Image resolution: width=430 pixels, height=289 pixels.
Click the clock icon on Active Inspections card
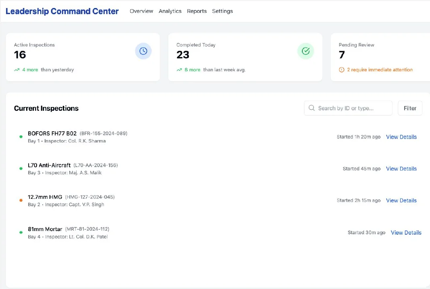(143, 51)
